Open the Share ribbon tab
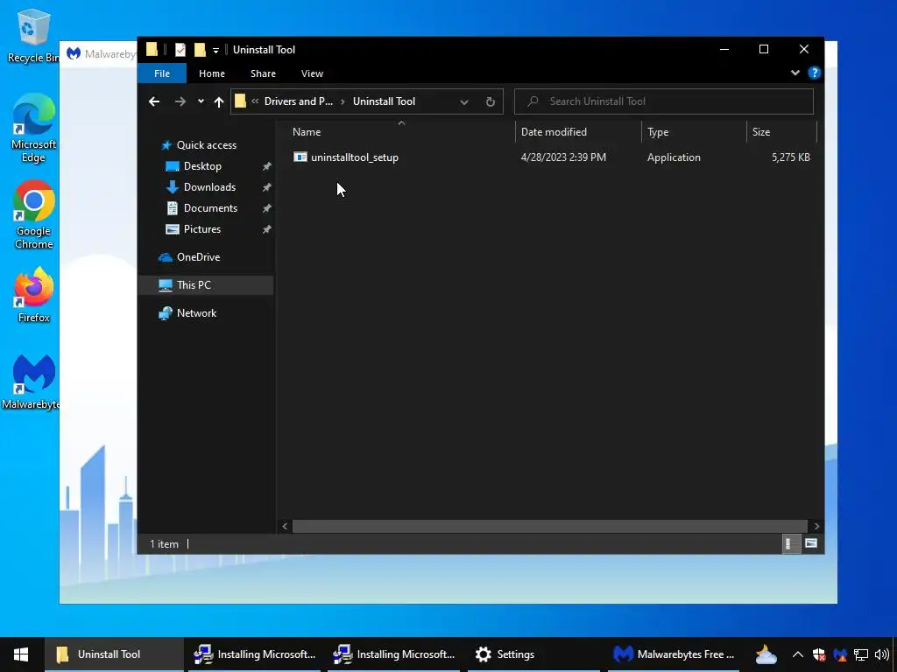 tap(263, 73)
